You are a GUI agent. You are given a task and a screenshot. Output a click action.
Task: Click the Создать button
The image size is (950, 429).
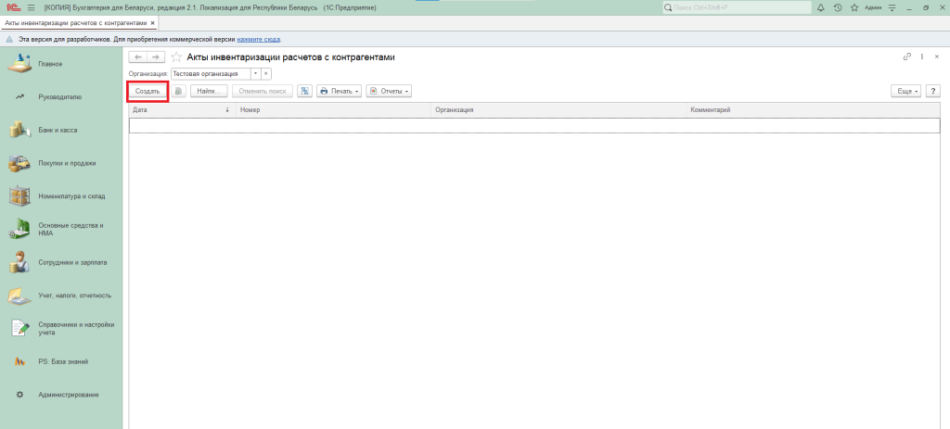(148, 91)
